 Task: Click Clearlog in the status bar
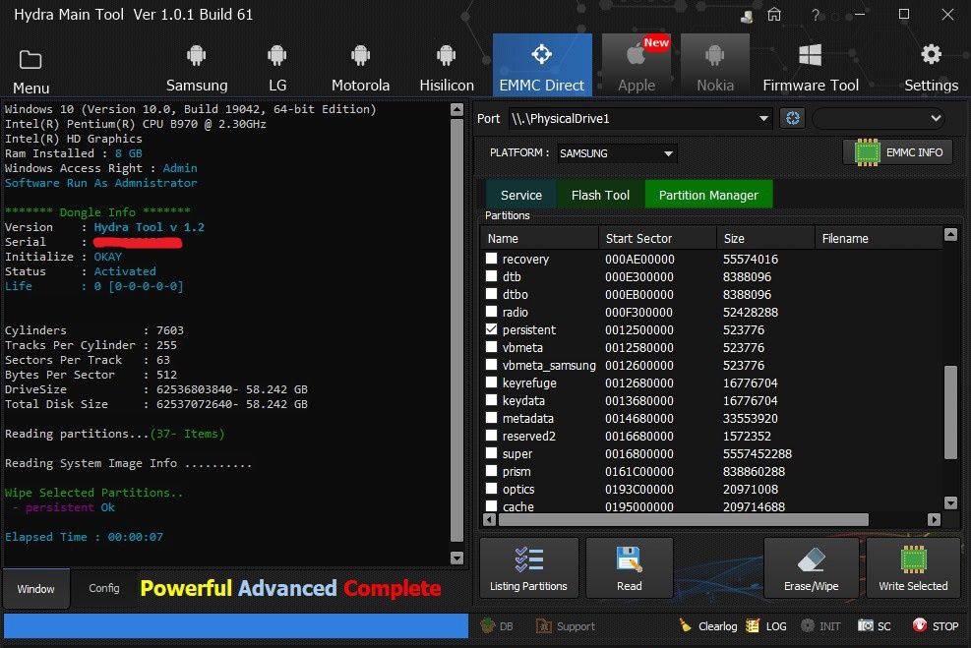[707, 626]
